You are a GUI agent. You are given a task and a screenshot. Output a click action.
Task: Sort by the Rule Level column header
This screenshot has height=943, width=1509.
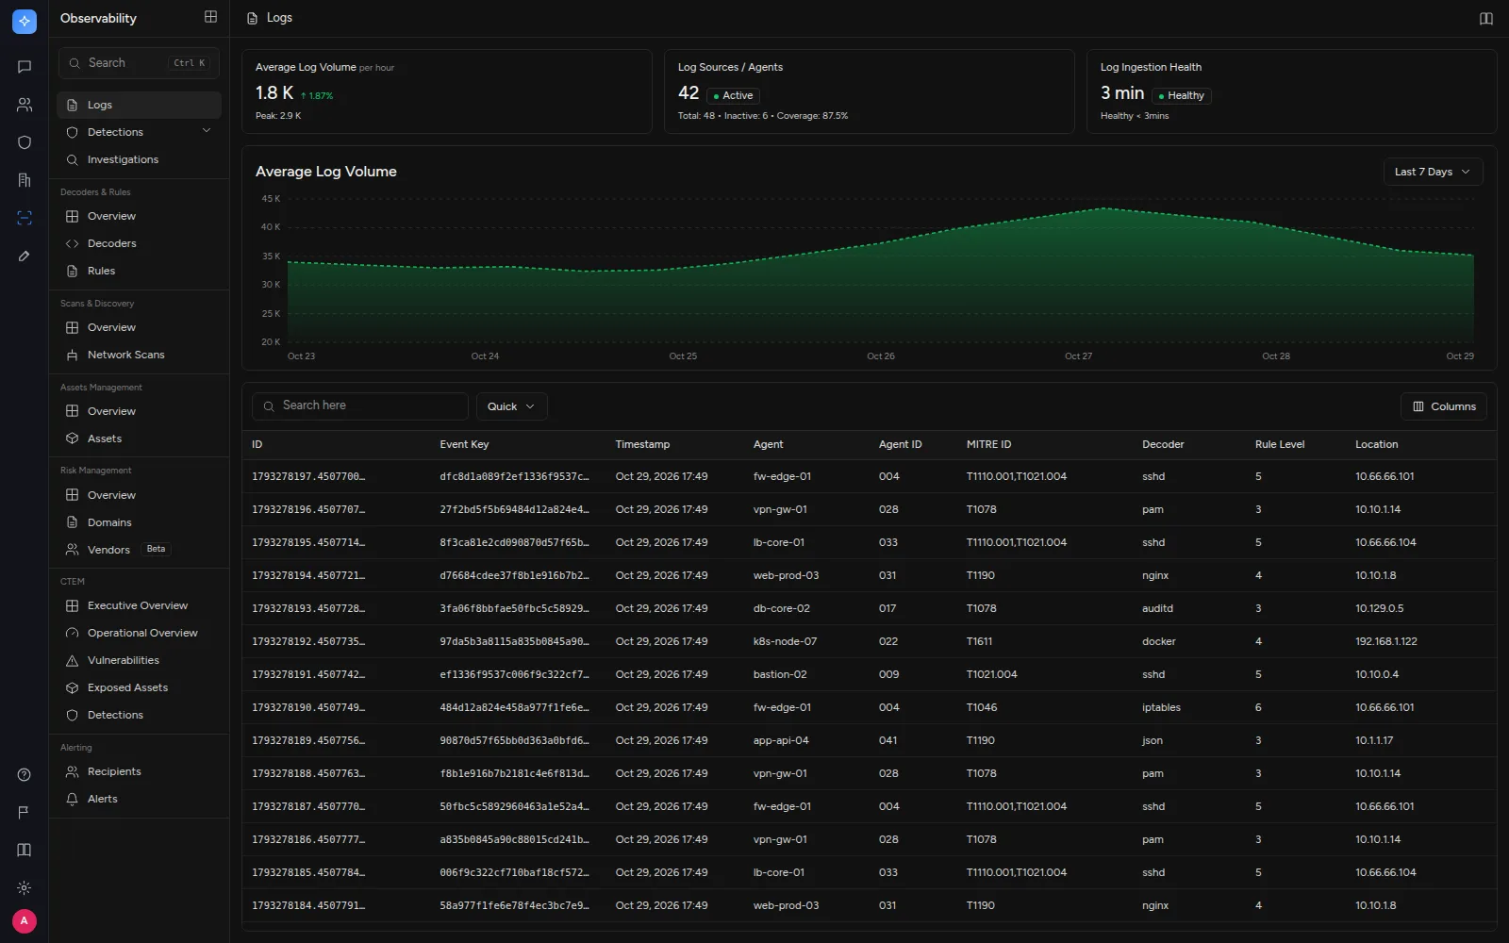(x=1280, y=444)
